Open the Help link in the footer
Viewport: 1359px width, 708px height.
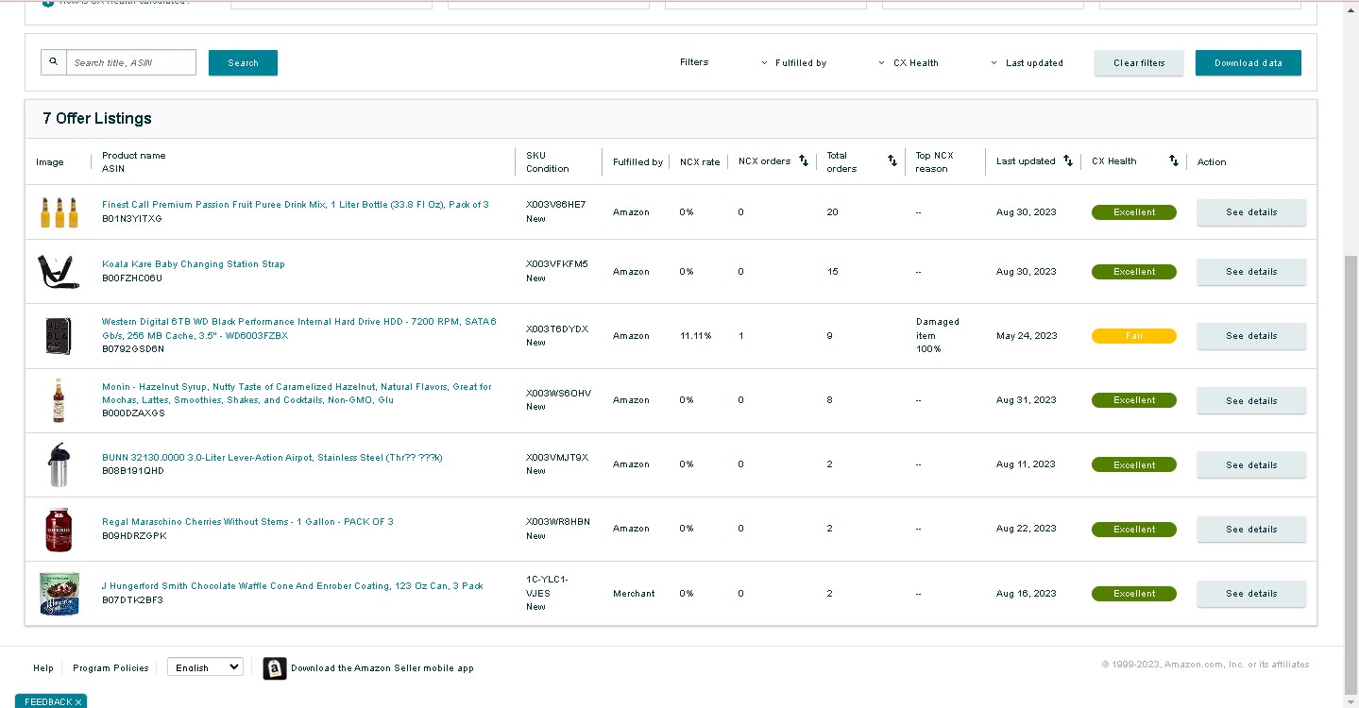coord(43,668)
